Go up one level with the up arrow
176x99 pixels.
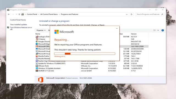pos(19,14)
